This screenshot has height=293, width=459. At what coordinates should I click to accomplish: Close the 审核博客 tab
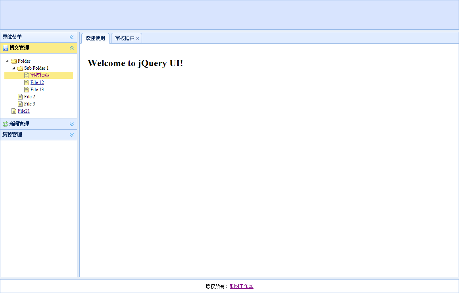[x=137, y=38]
